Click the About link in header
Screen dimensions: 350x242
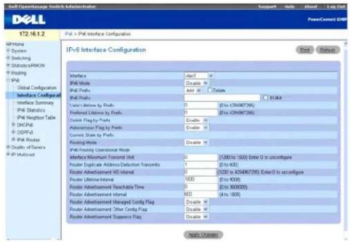(310, 7)
